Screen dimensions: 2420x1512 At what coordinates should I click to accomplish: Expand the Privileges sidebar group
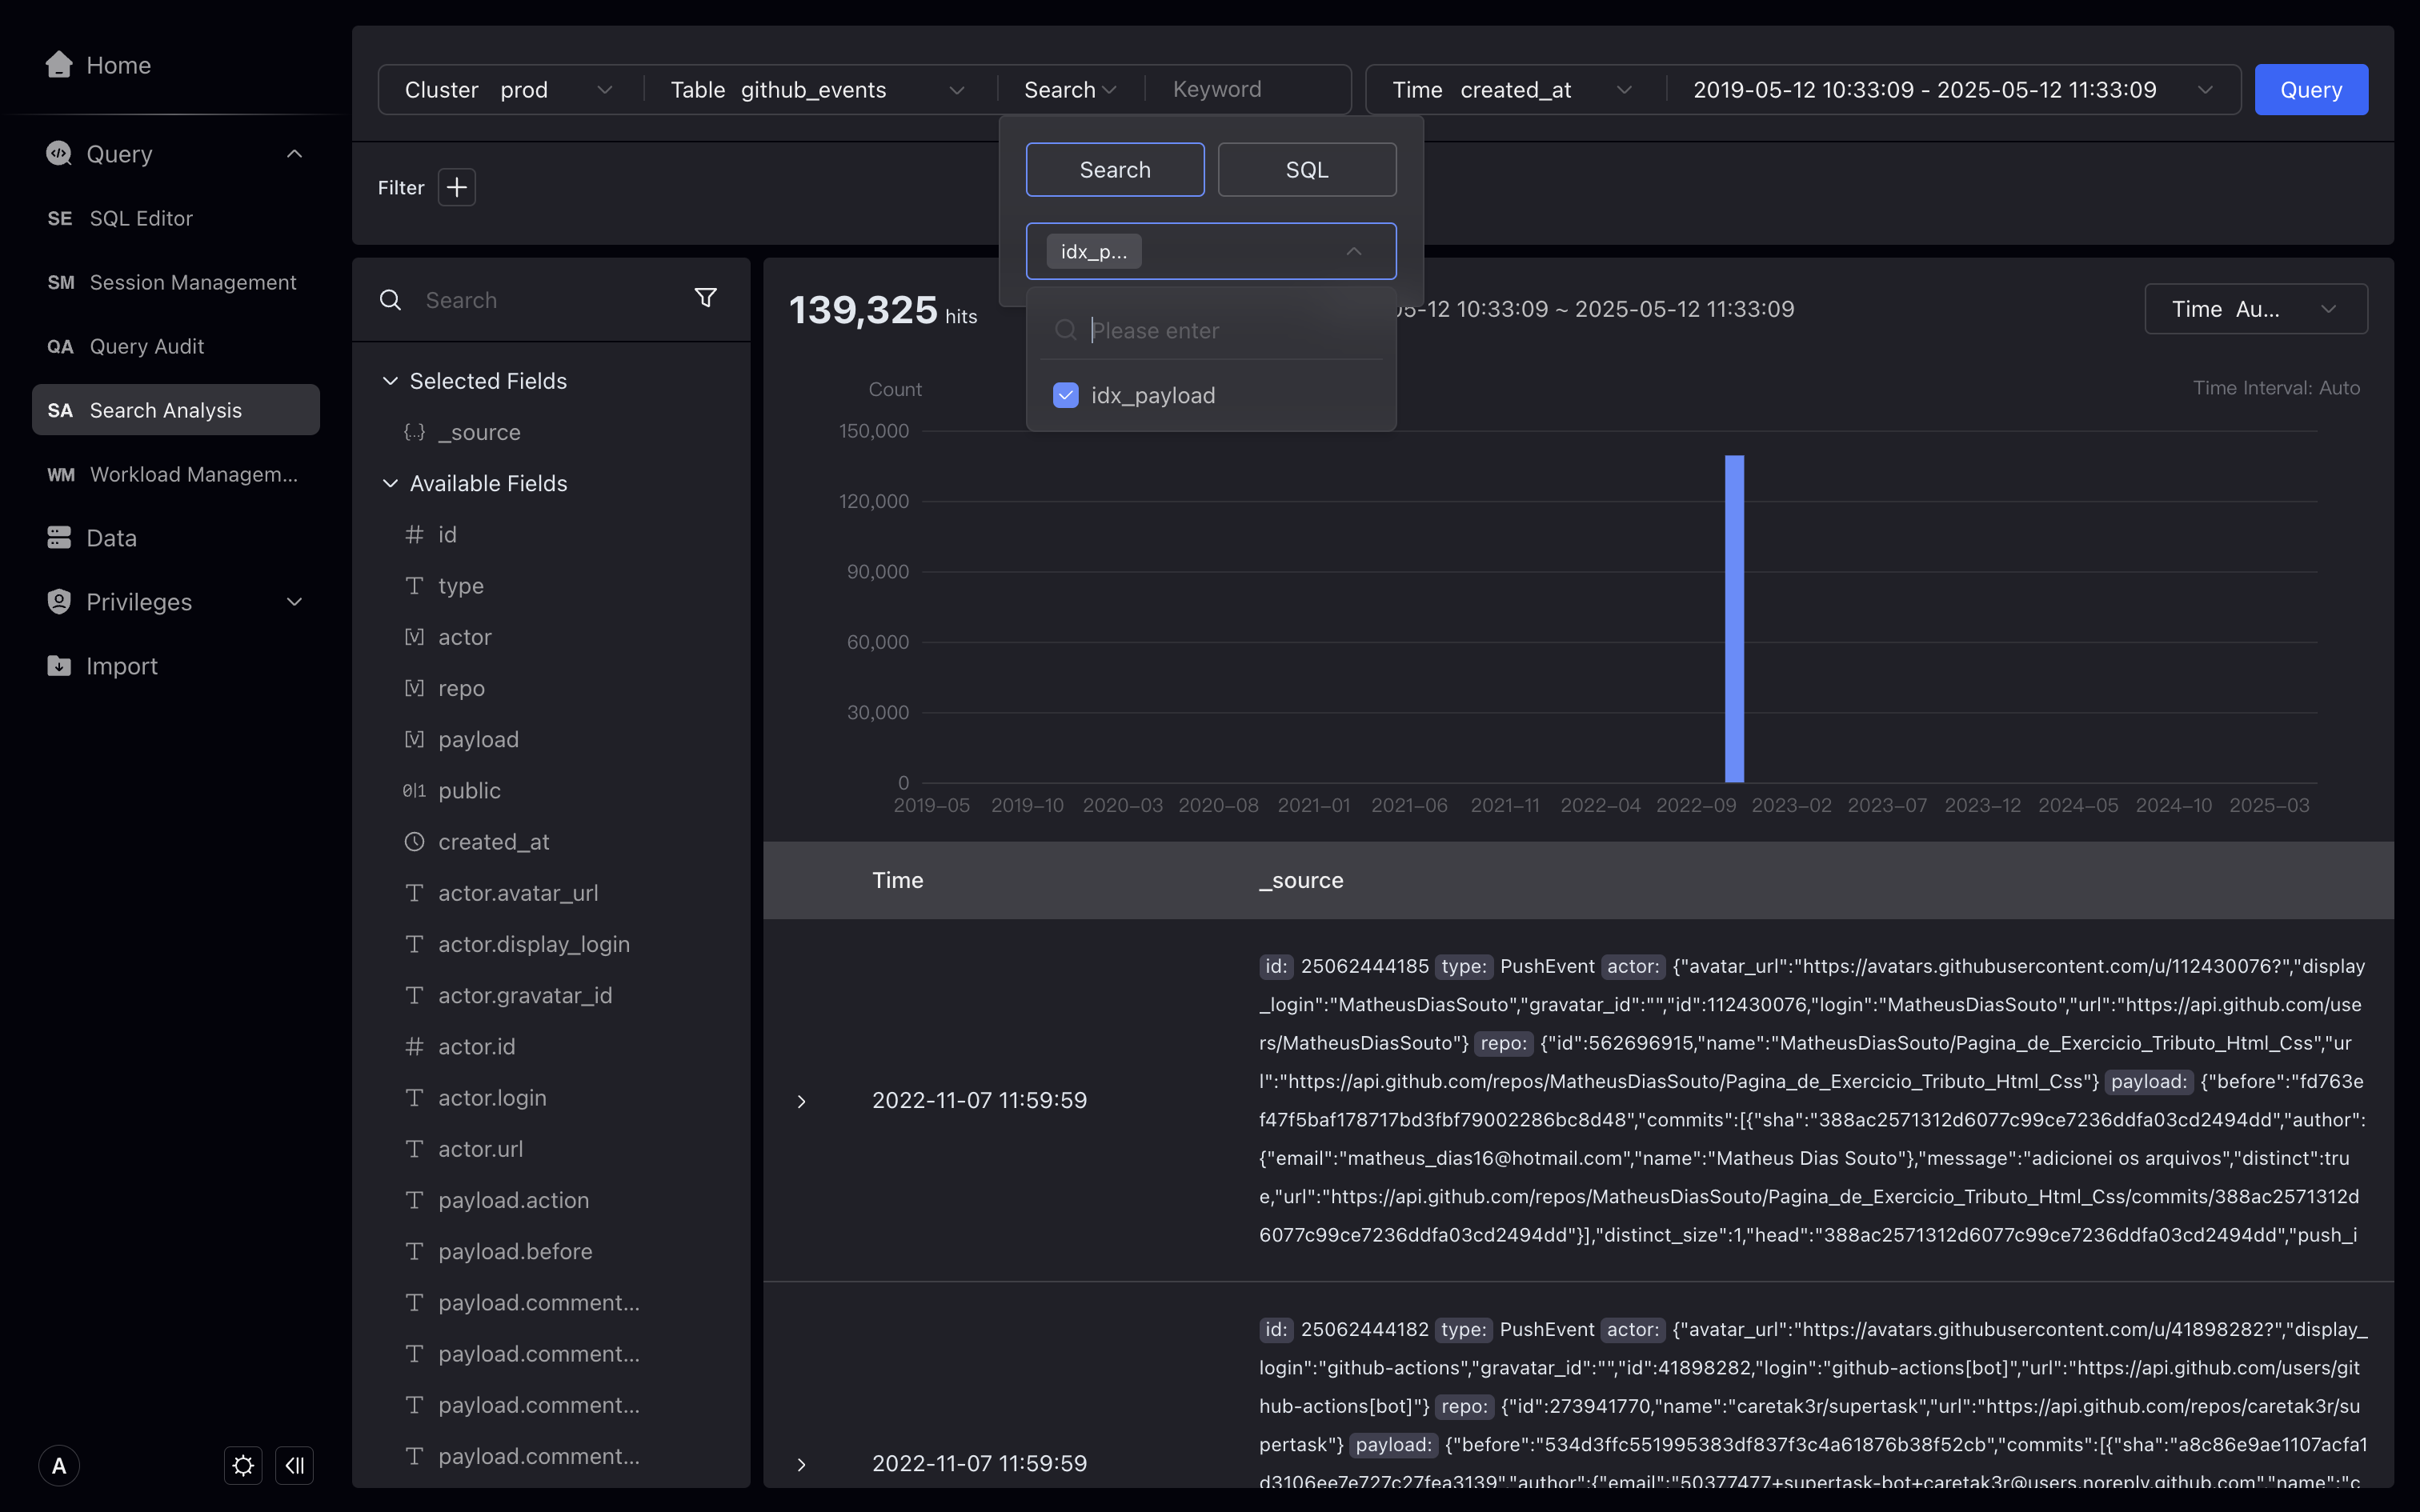click(x=294, y=602)
